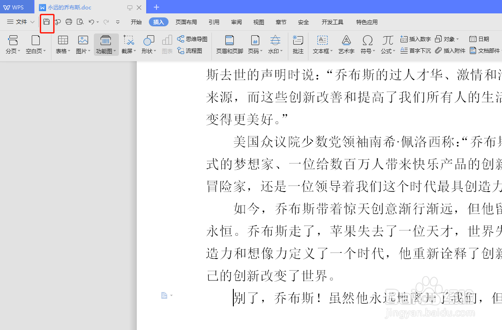Switch to the 审阅 tab
This screenshot has width=502, height=330.
coord(236,22)
